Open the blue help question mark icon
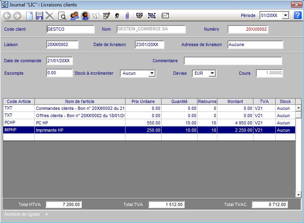The height and width of the screenshot is (223, 304). 298,15
